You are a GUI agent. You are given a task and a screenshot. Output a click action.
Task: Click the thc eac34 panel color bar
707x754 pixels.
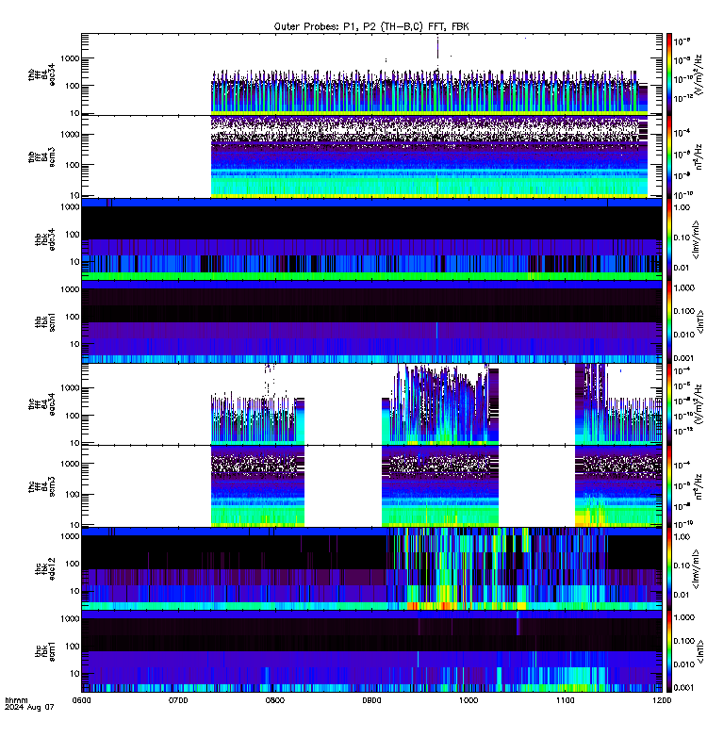click(669, 404)
